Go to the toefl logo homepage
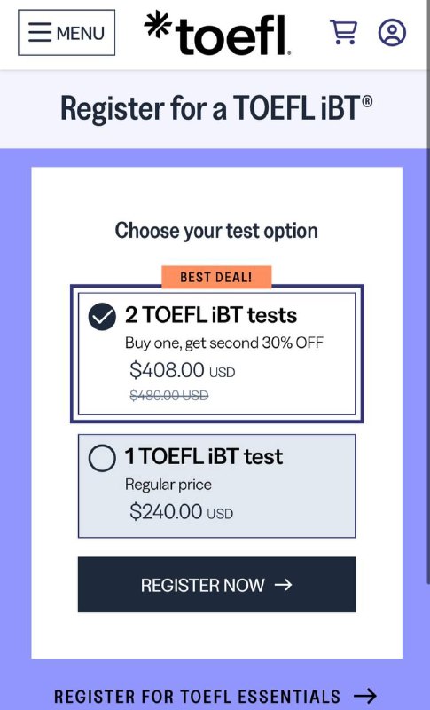This screenshot has height=710, width=430. pyautogui.click(x=217, y=33)
